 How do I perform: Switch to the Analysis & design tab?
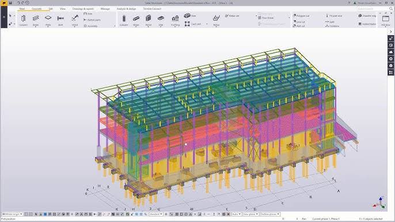tap(126, 9)
